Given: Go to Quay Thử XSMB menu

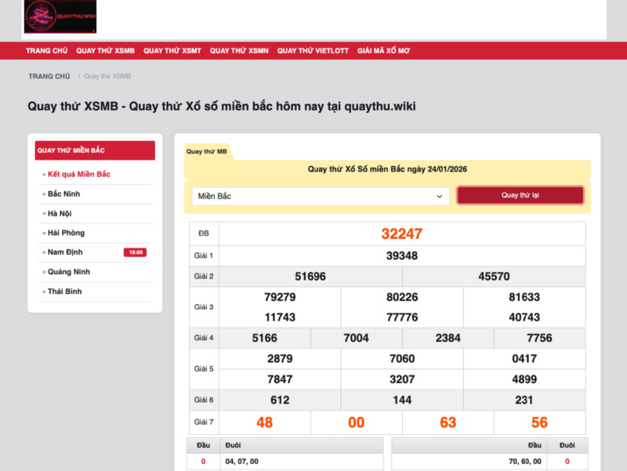Looking at the screenshot, I should (105, 51).
